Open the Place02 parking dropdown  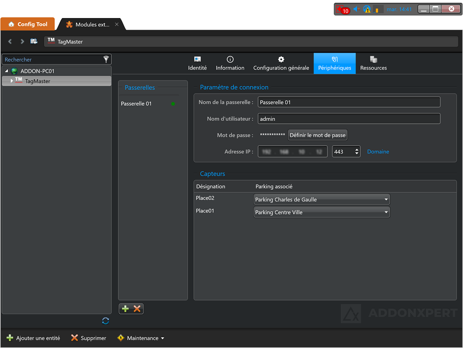click(322, 199)
